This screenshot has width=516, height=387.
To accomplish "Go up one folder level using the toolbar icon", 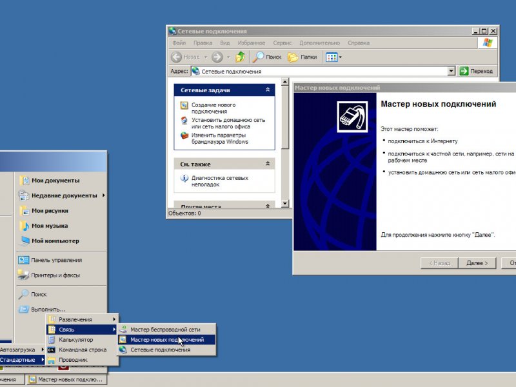I will coord(240,57).
